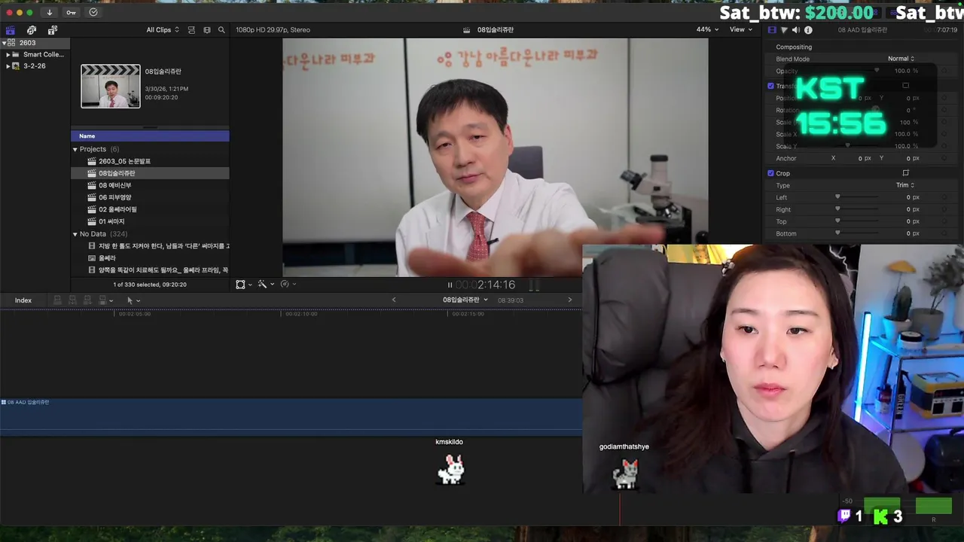Image resolution: width=964 pixels, height=542 pixels.
Task: Select project 06 피부영양
Action: 150,197
